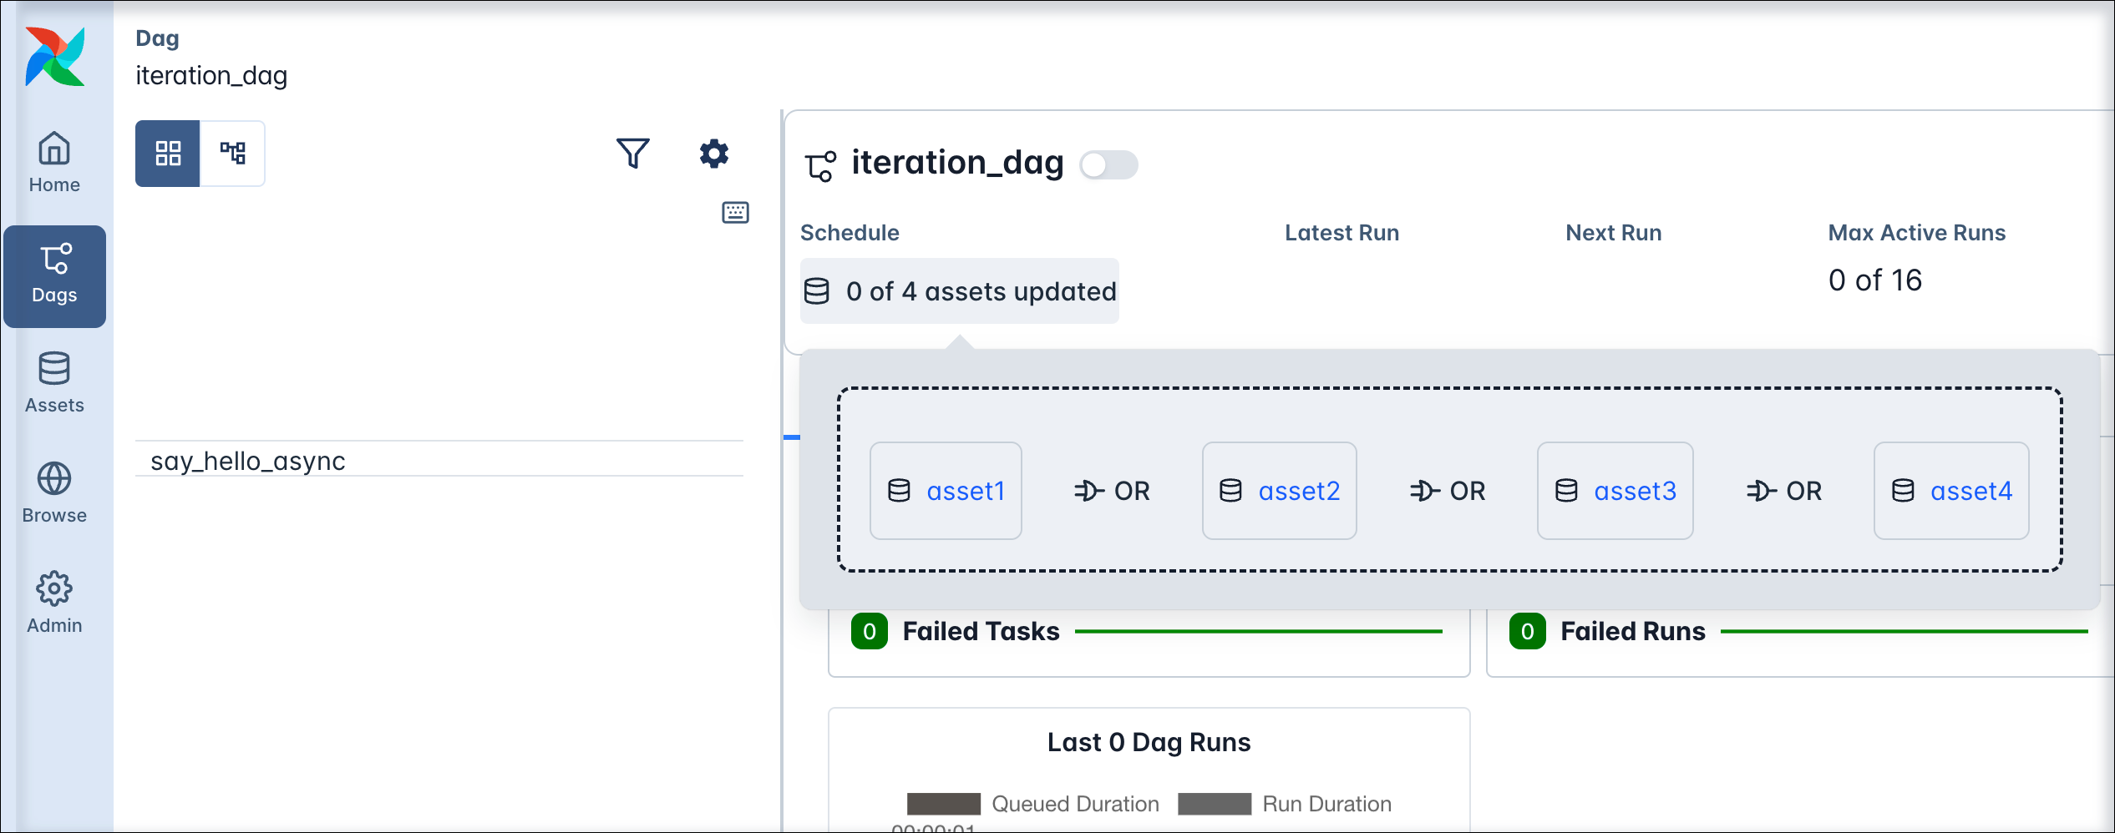The image size is (2115, 833).
Task: Switch to graph view layout
Action: tap(233, 153)
